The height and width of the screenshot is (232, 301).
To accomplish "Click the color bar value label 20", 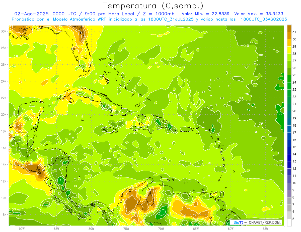I will coord(294,111).
